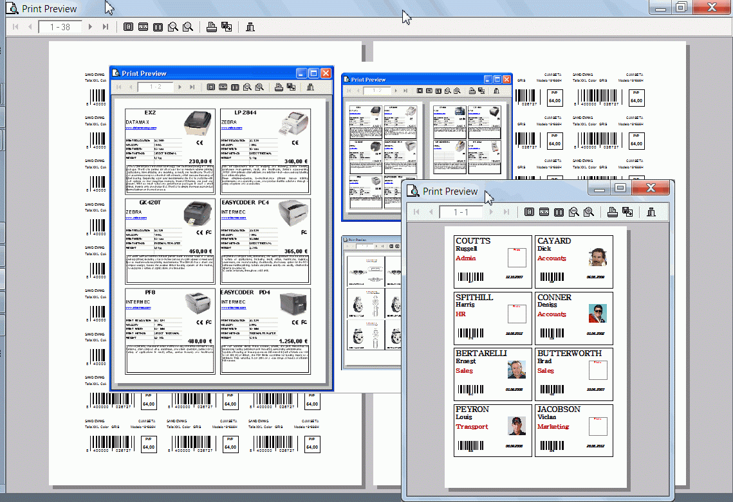Zoom out in the 1 - 1 badge preview

point(574,212)
